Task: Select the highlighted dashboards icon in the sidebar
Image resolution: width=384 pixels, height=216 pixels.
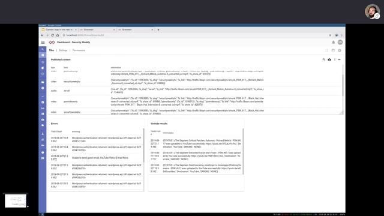Action: click(43, 55)
